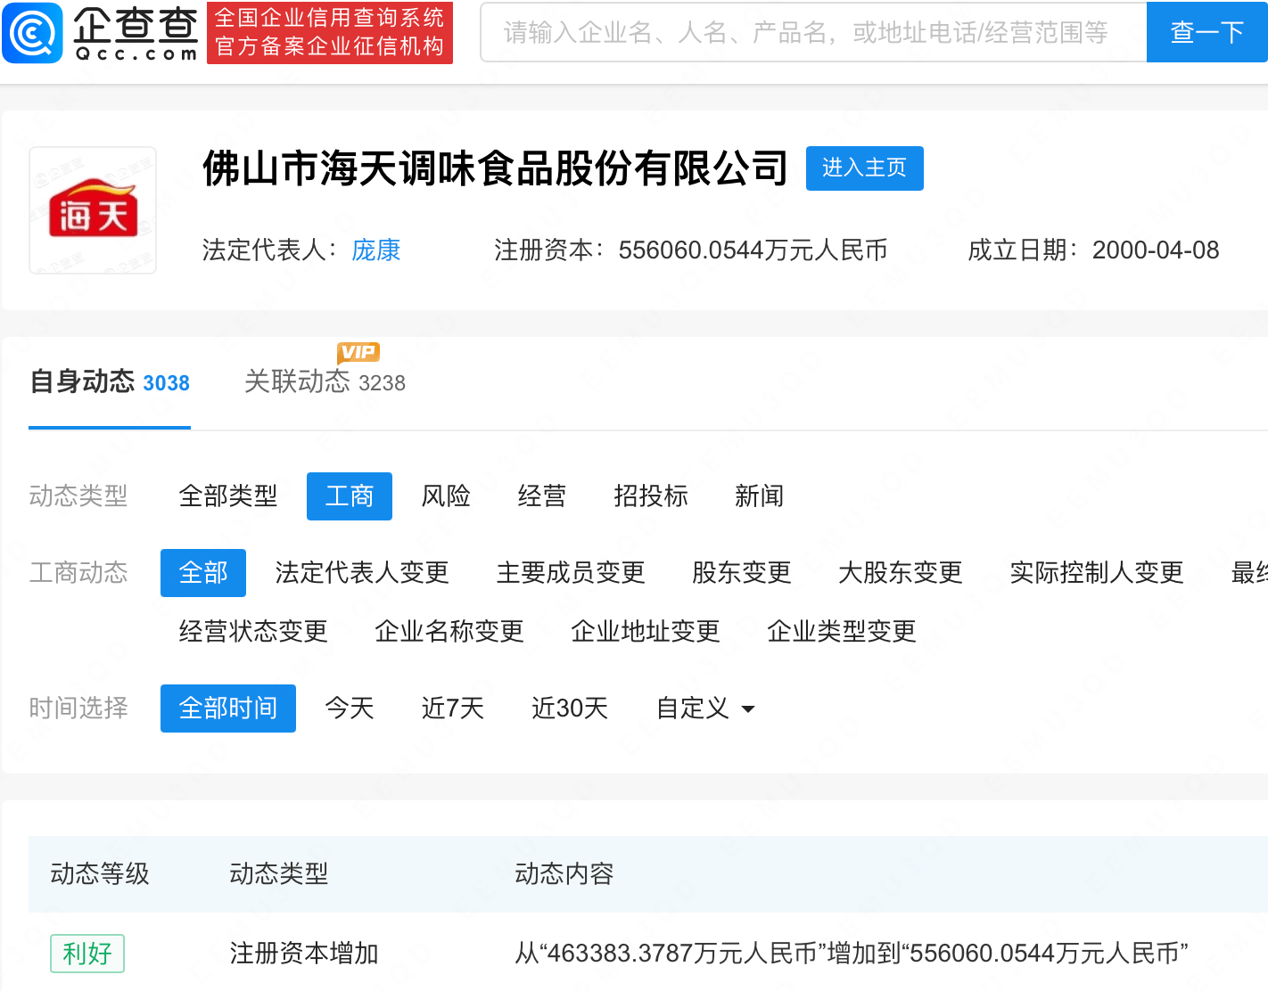
Task: Open company homepage via 进入主页 button
Action: click(863, 168)
